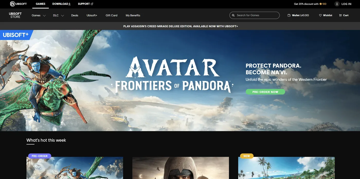This screenshot has width=360, height=179.
Task: Open the SUPPORT top menu item
Action: 85,4
